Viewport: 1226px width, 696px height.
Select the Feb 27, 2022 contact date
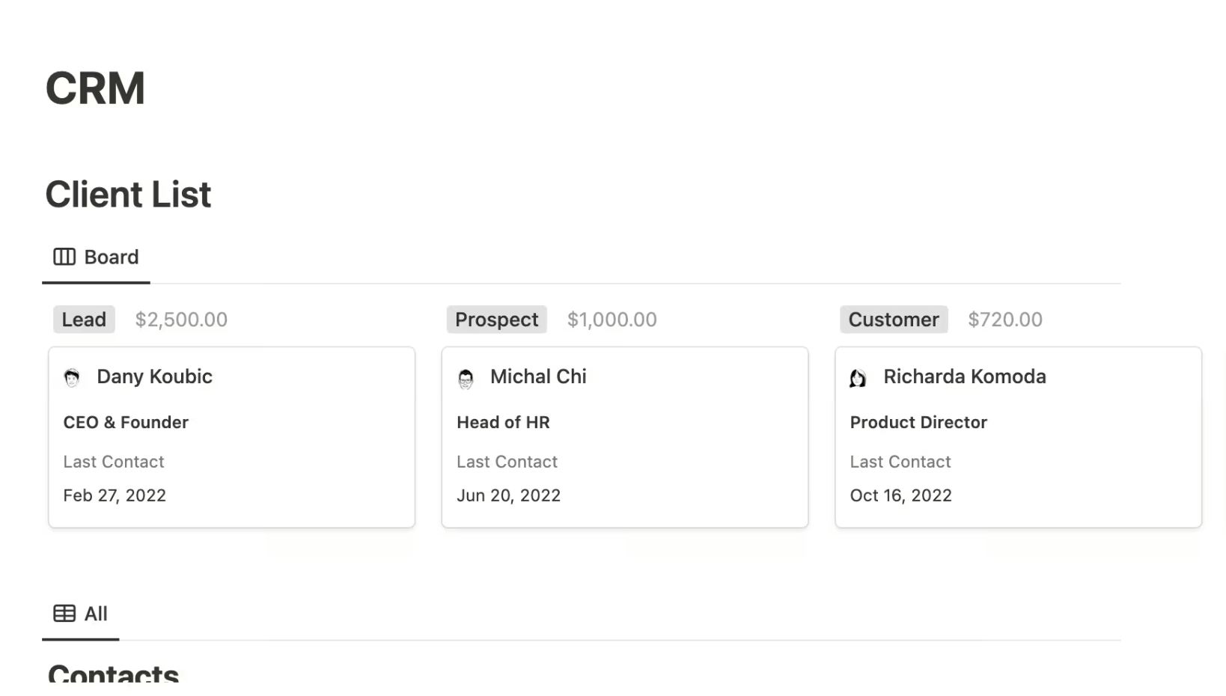click(x=115, y=495)
